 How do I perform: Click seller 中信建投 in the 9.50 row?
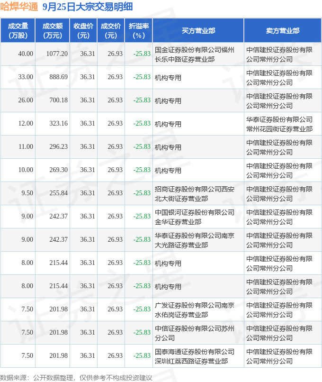279,194
